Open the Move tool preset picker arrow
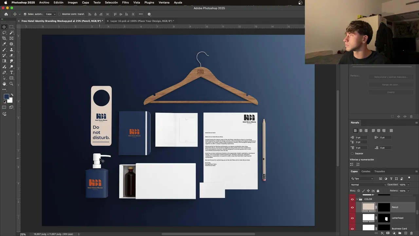The height and width of the screenshot is (236, 419). (x=19, y=14)
